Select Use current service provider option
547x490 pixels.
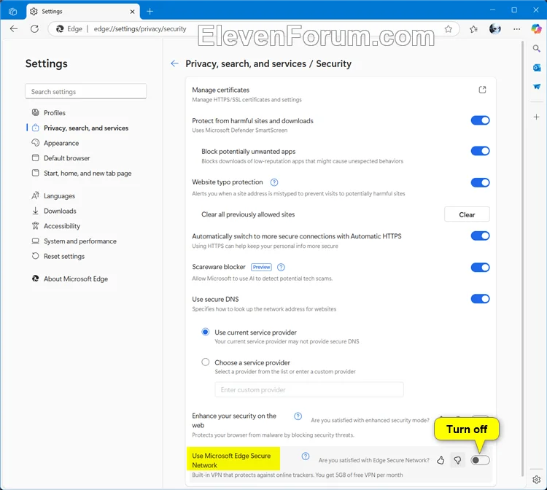point(206,332)
